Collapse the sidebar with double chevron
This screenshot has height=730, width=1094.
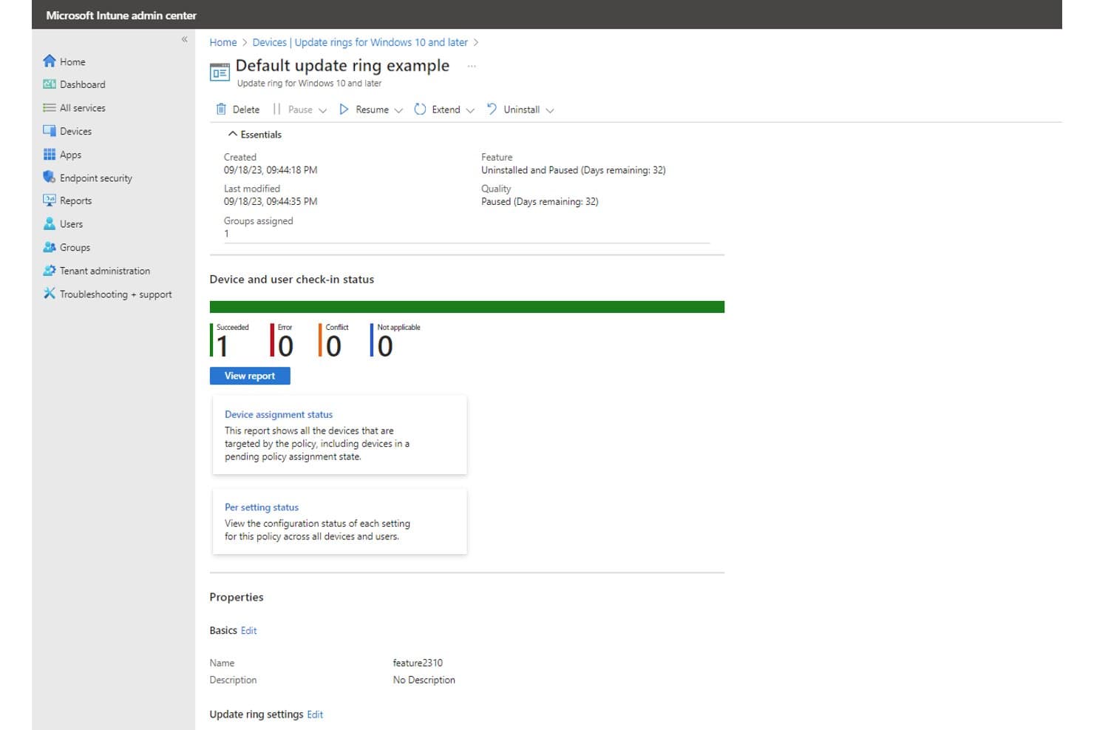coord(185,39)
